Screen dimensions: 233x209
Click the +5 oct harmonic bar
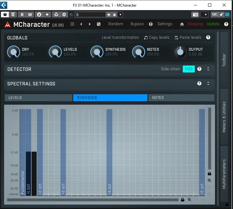tap(202, 153)
